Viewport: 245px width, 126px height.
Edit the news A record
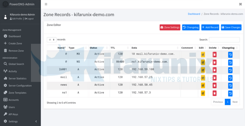pyautogui.click(x=203, y=85)
